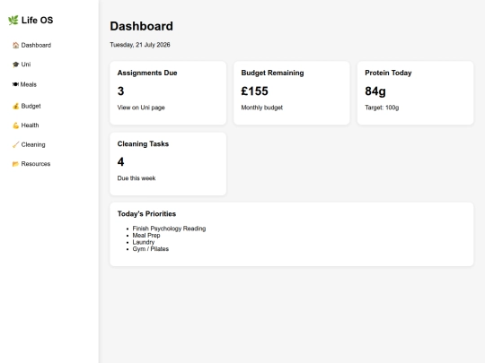Click the Dashboard page heading
The width and height of the screenshot is (485, 363).
tap(141, 26)
